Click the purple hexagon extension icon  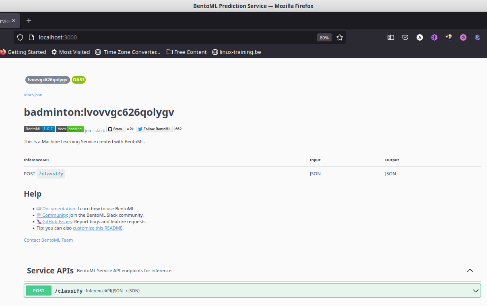pos(434,37)
